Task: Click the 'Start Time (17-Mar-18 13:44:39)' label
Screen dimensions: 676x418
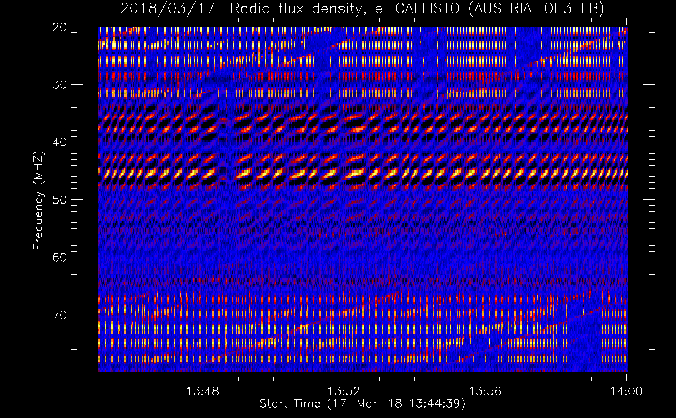Action: [x=362, y=404]
